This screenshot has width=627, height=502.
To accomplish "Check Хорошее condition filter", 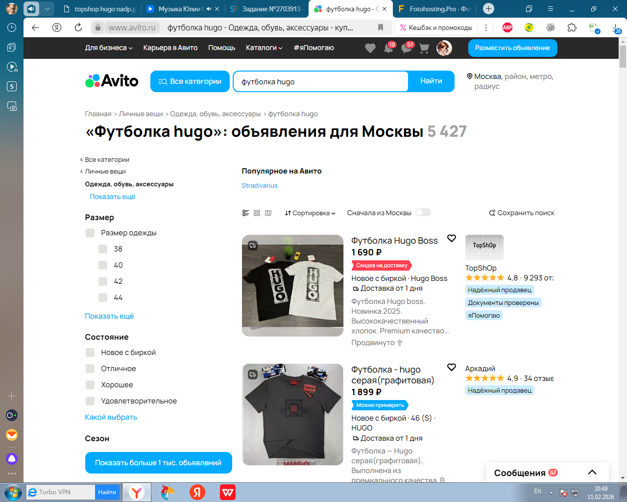I will click(x=90, y=385).
